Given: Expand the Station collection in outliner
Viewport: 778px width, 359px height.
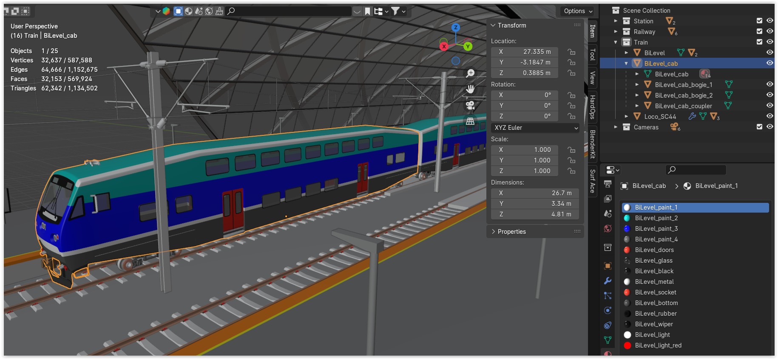Looking at the screenshot, I should [x=616, y=21].
